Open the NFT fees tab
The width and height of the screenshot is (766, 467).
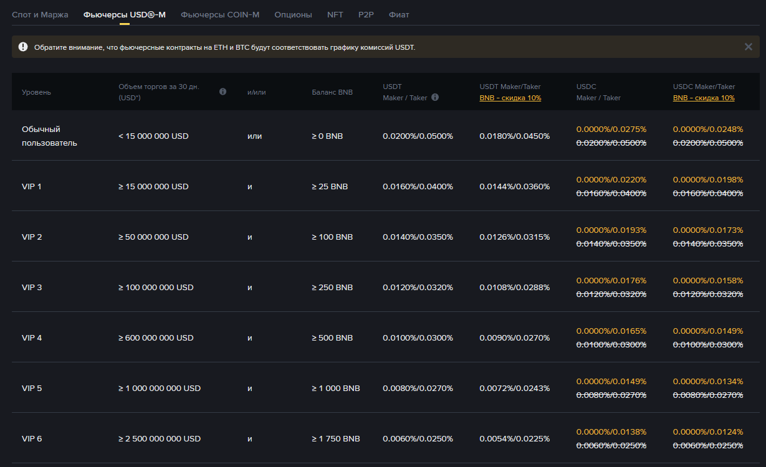335,14
